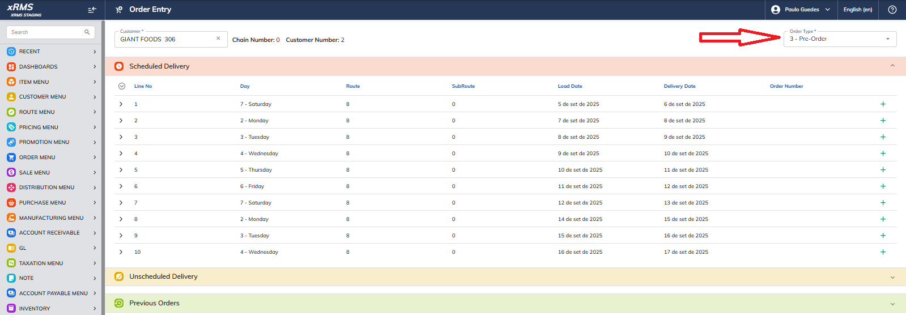Click the Paulo Guedes user avatar icon
The height and width of the screenshot is (315, 906).
pos(776,10)
